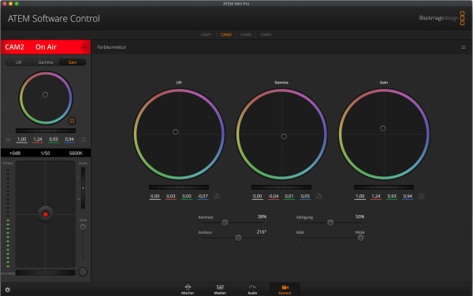This screenshot has width=473, height=296.
Task: Click the Sättigung value 50%
Action: tap(359, 216)
